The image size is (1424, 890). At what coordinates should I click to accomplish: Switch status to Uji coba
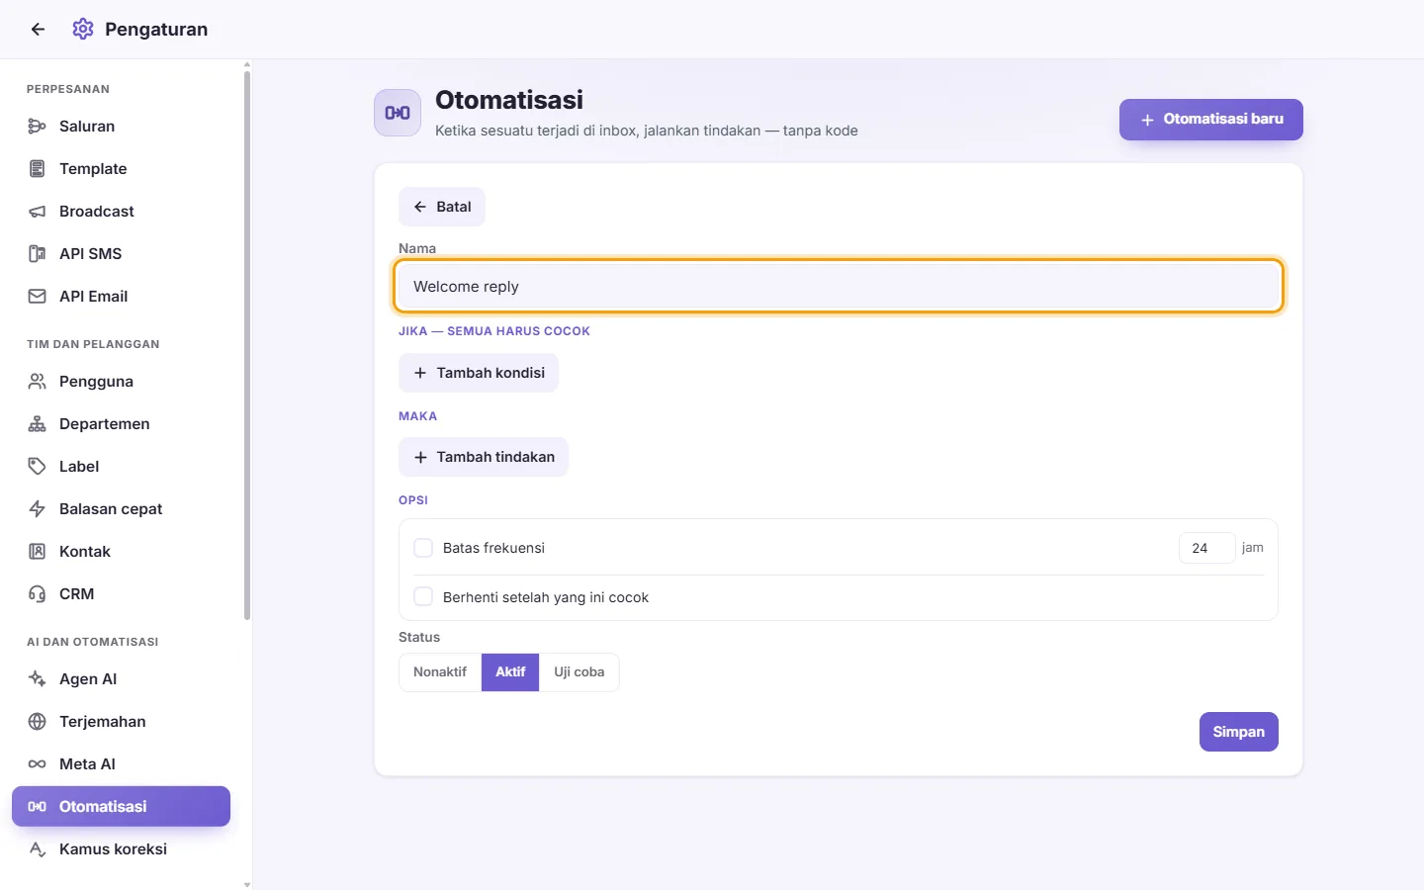578,672
